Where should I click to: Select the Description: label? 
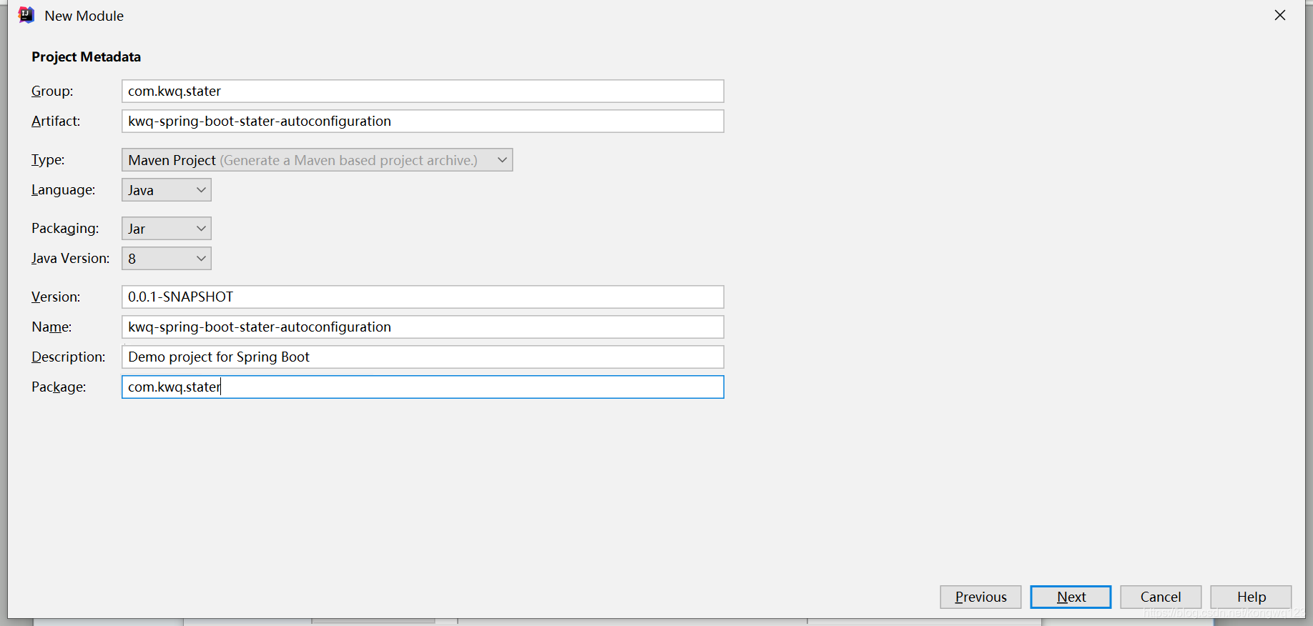(68, 357)
